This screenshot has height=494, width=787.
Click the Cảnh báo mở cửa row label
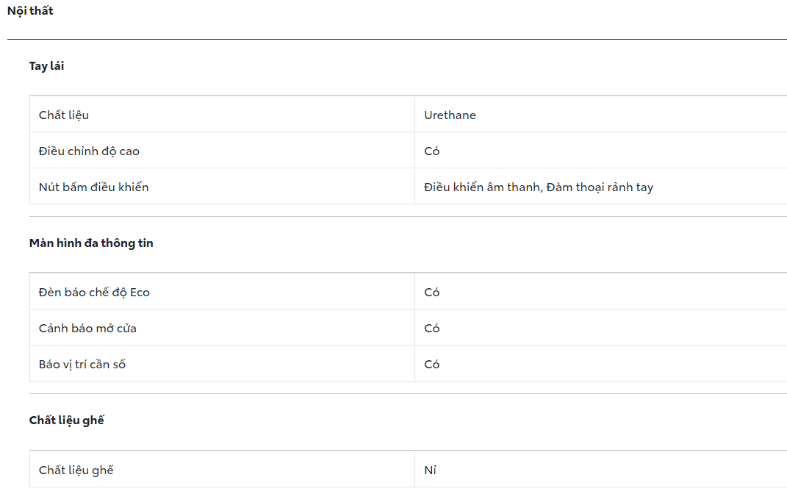pos(87,328)
